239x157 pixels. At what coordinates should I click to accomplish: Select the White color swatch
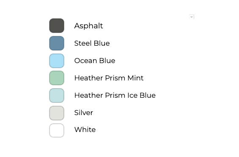coord(57,130)
